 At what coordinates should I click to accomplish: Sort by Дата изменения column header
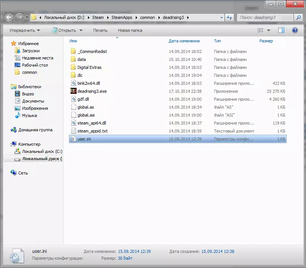click(x=184, y=41)
